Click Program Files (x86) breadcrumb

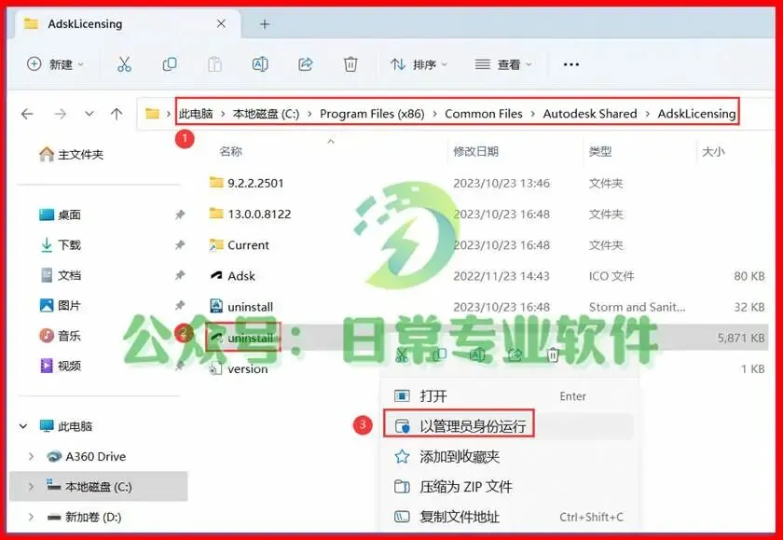(372, 114)
